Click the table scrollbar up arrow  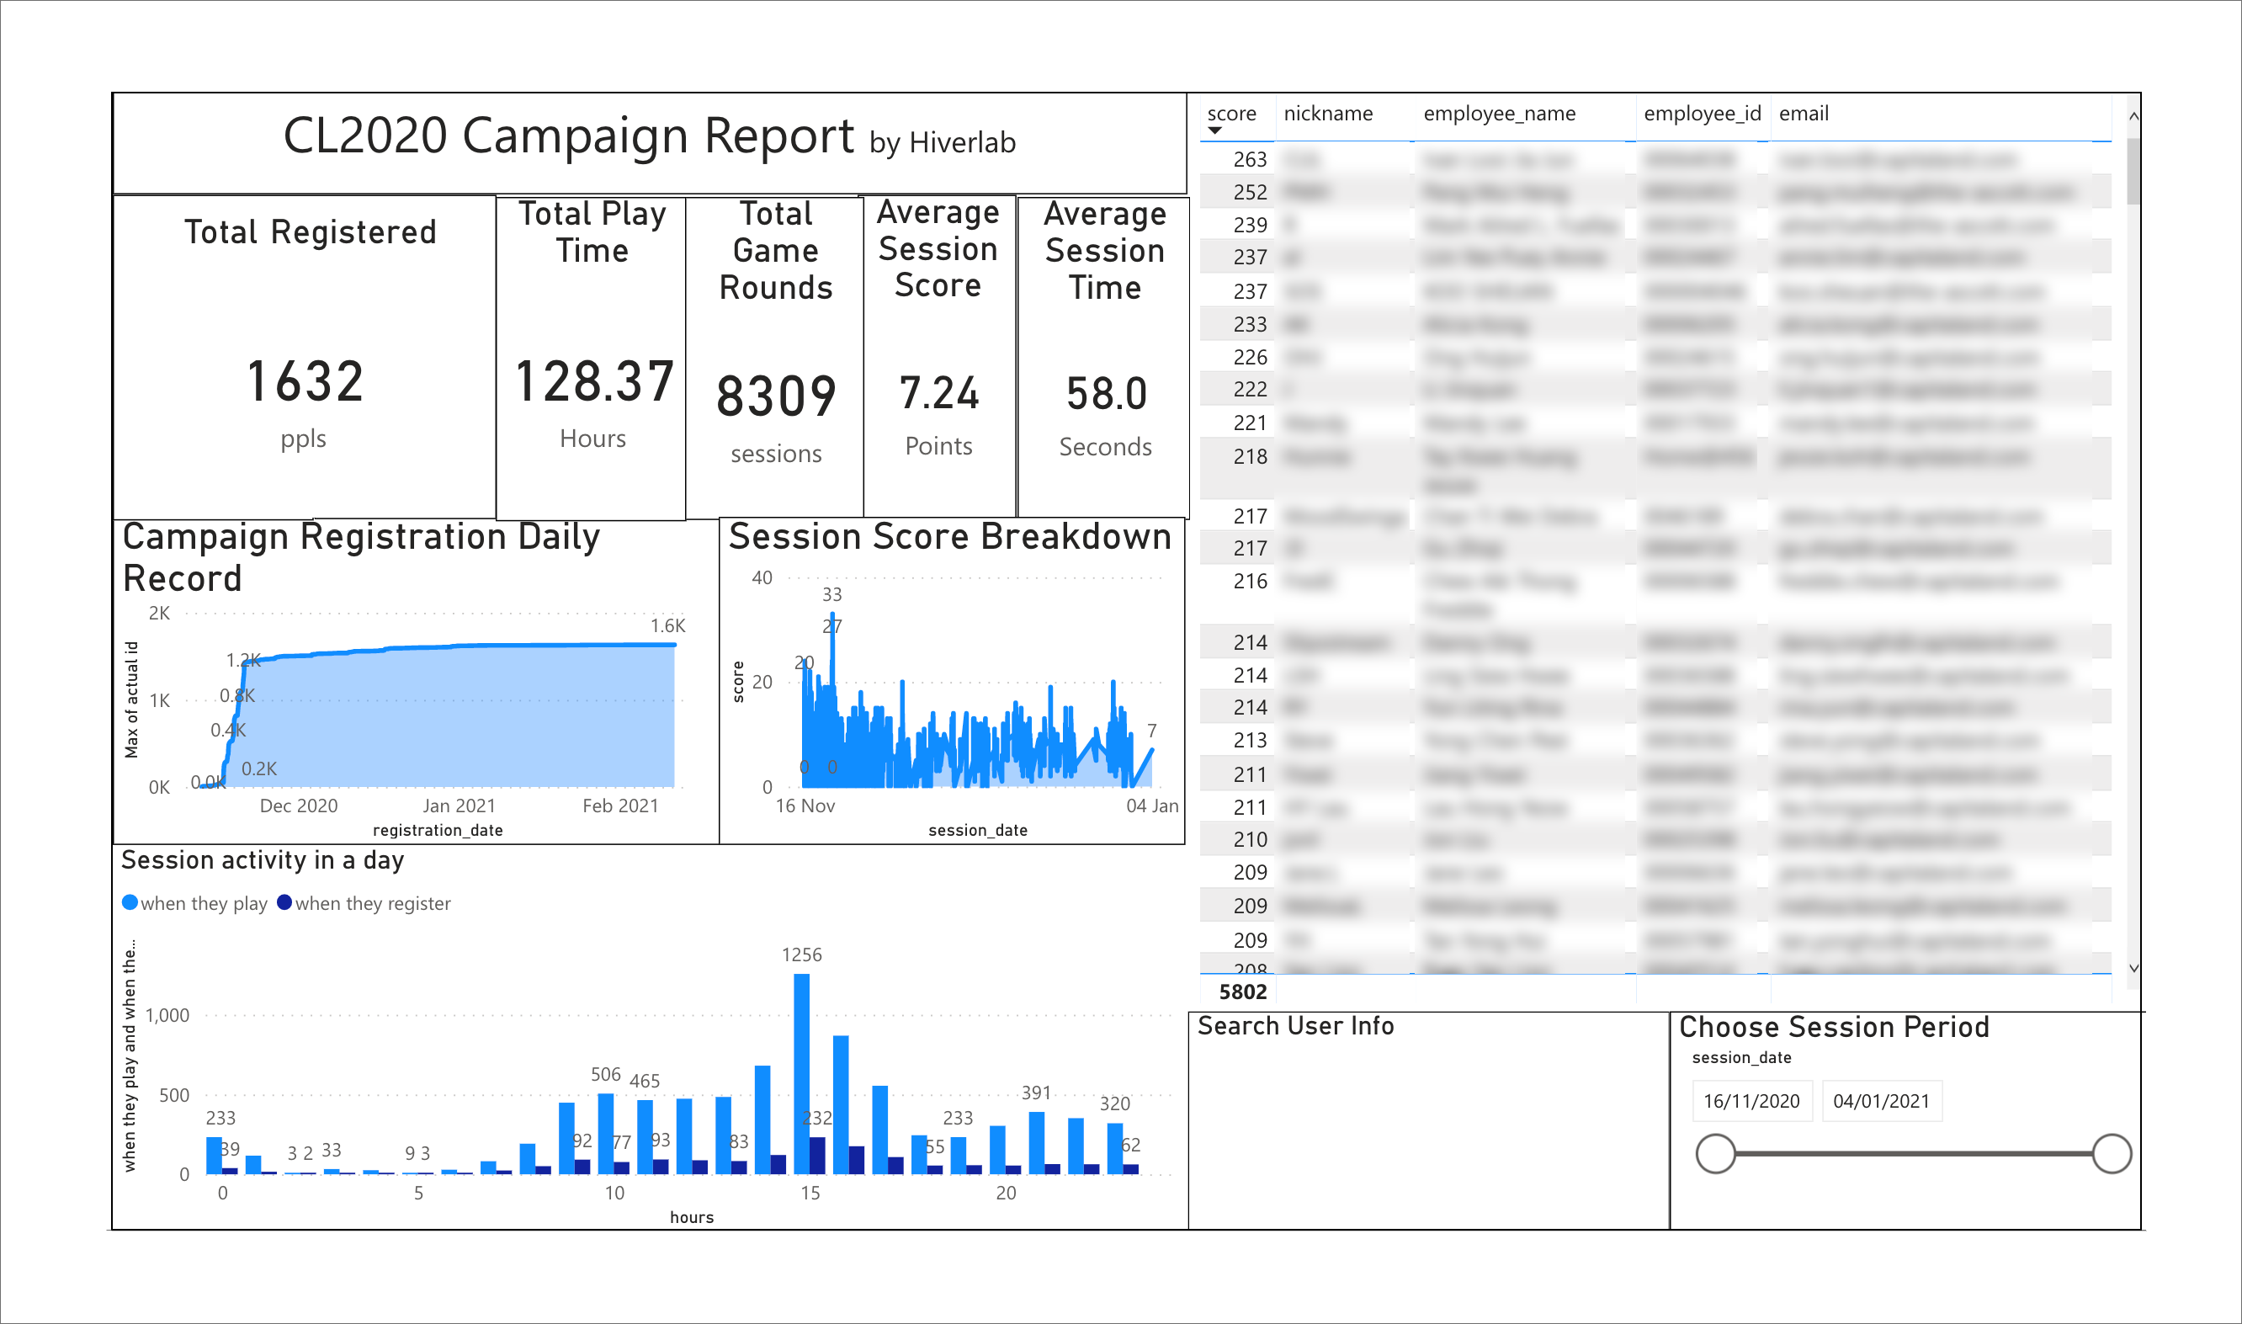(2133, 116)
